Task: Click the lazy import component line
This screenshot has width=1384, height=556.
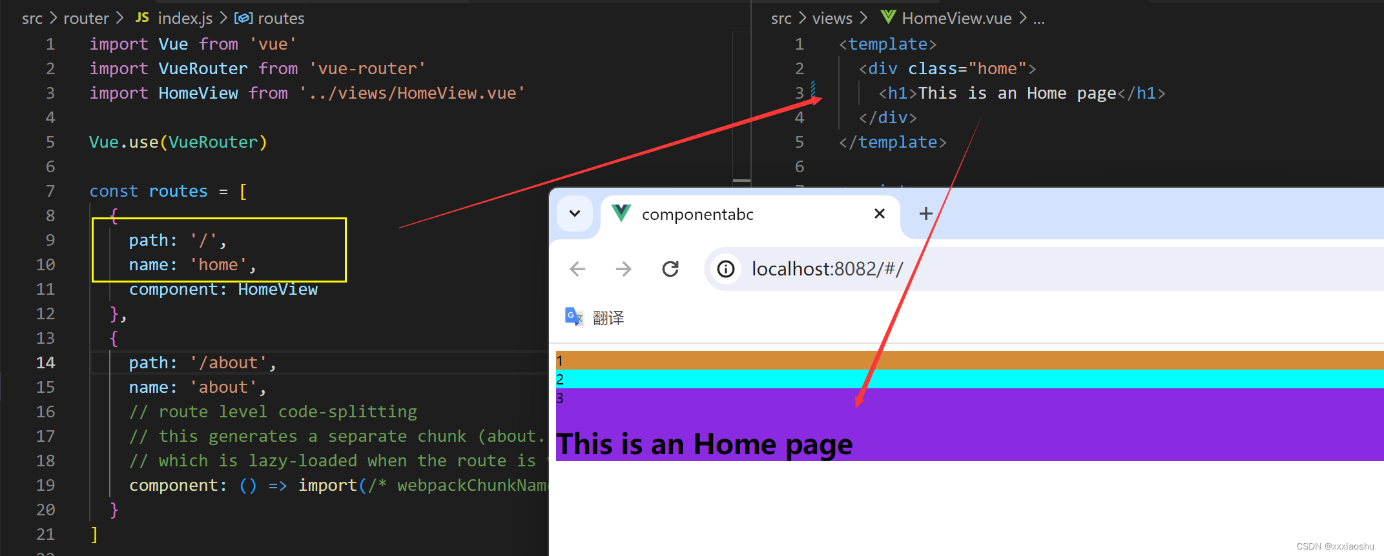Action: (x=338, y=485)
